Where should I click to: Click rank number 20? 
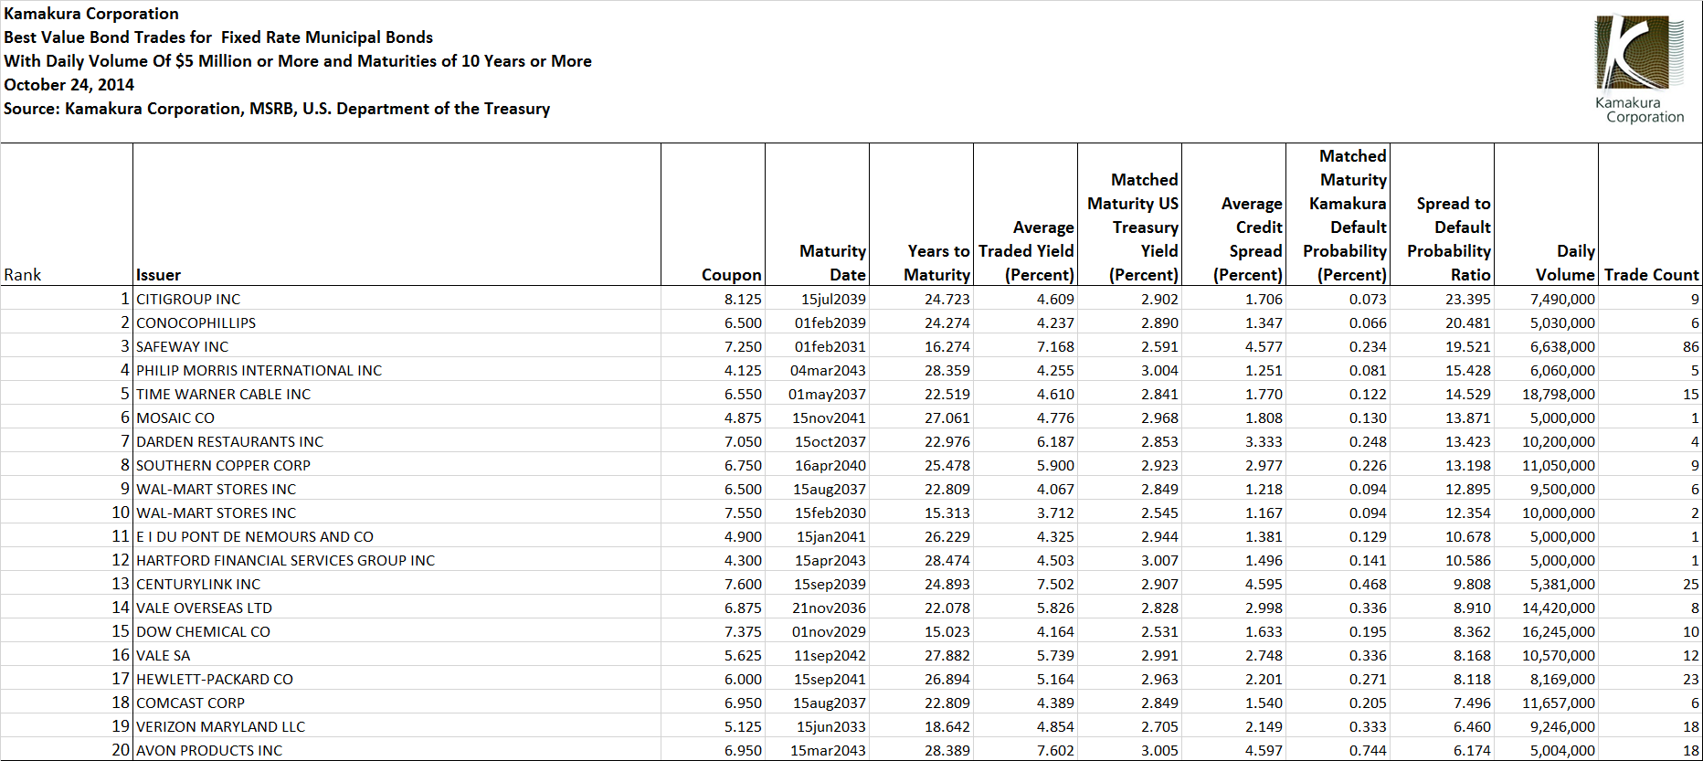pyautogui.click(x=121, y=751)
